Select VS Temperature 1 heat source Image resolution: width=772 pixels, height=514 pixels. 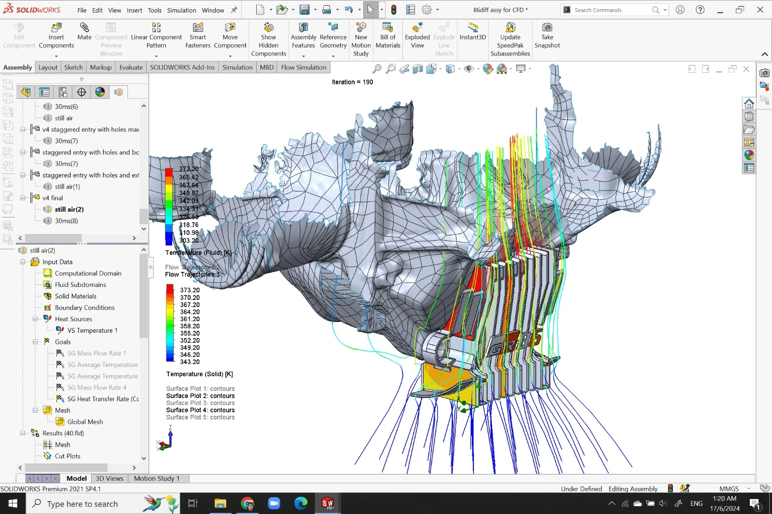tap(92, 330)
